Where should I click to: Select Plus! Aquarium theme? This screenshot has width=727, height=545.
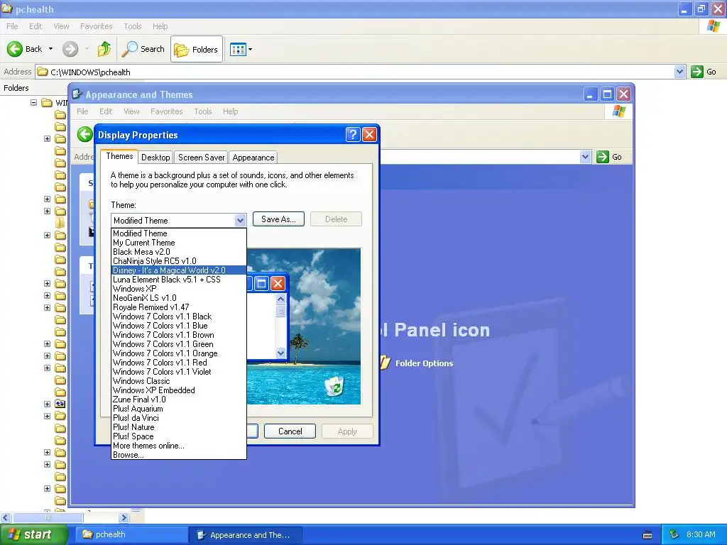point(178,409)
